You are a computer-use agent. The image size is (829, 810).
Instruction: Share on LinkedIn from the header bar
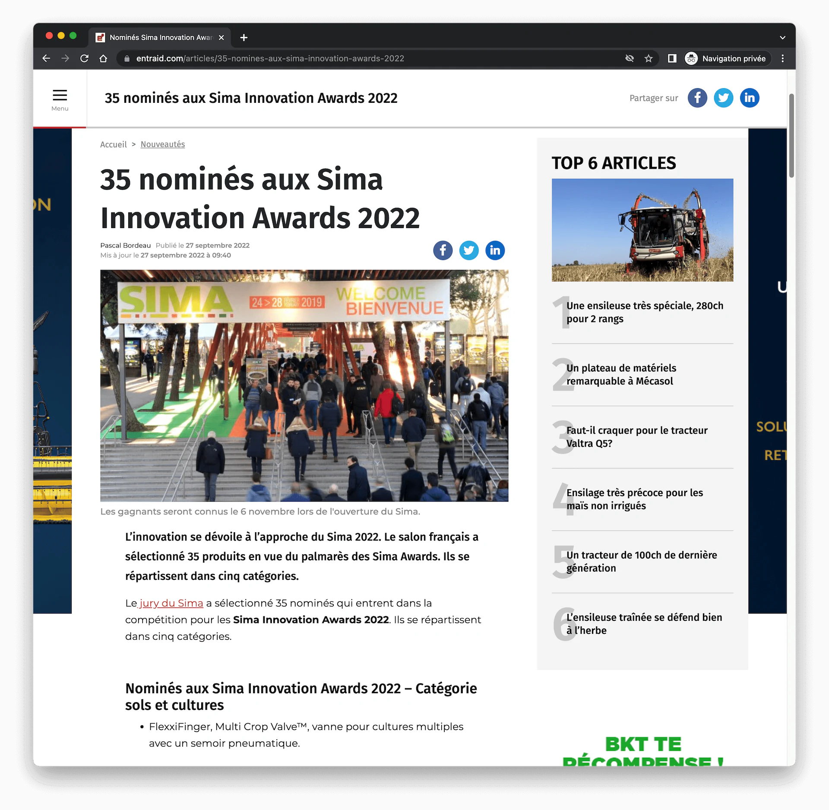pos(750,98)
